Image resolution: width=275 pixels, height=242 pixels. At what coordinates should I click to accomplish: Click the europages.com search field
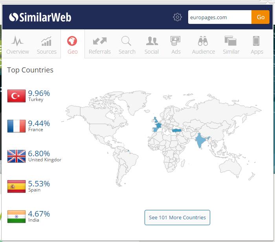pos(219,17)
